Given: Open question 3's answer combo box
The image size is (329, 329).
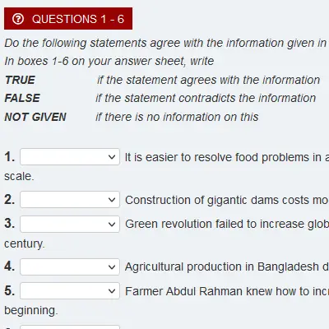Looking at the screenshot, I should (x=70, y=224).
